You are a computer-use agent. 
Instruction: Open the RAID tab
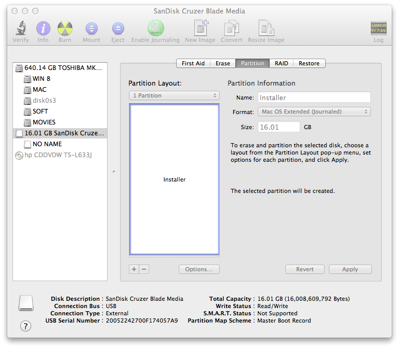(x=282, y=63)
